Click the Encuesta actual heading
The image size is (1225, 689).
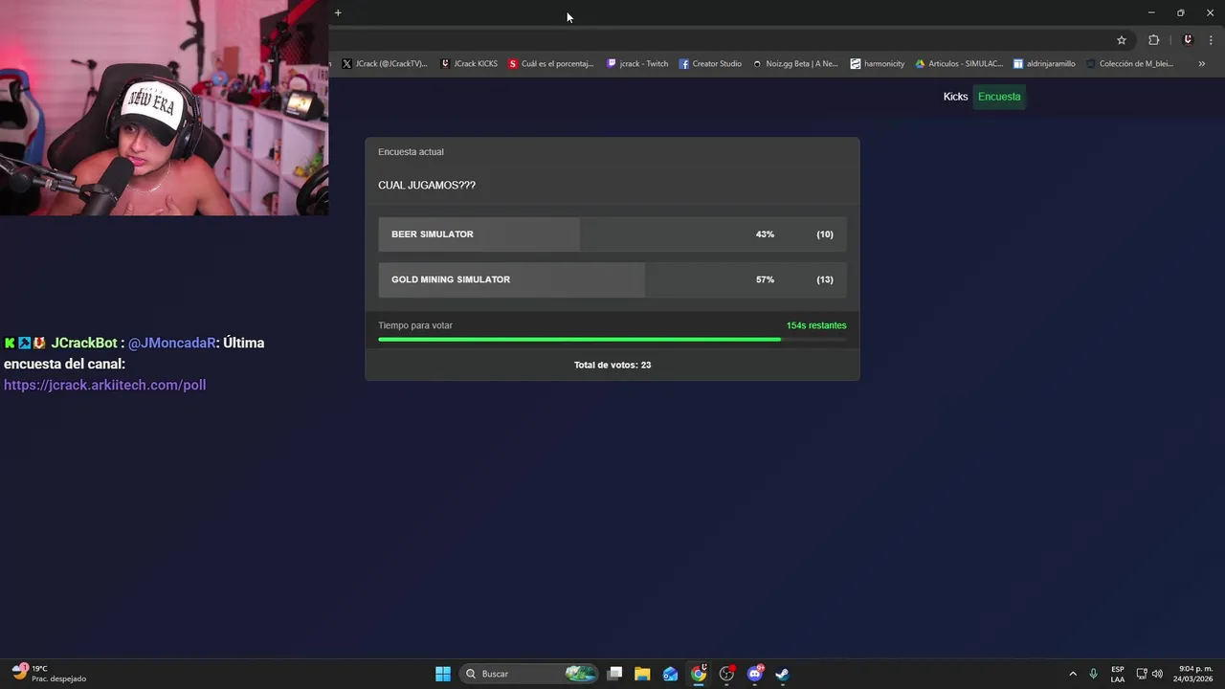click(411, 152)
